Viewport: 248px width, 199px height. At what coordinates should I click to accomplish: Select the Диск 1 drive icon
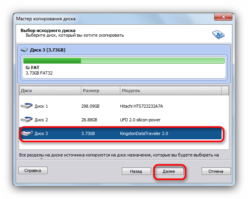point(26,106)
